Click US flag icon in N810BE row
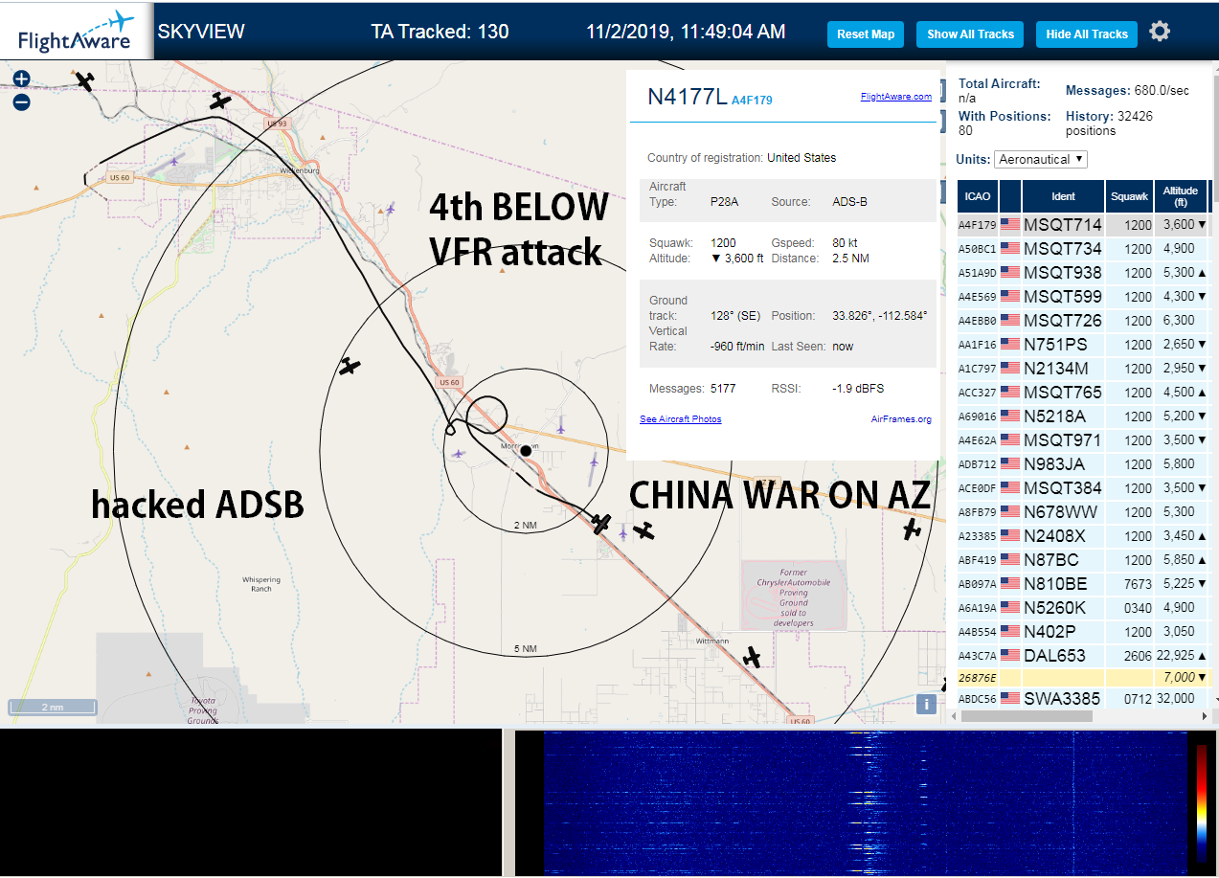1219x878 pixels. (1010, 584)
